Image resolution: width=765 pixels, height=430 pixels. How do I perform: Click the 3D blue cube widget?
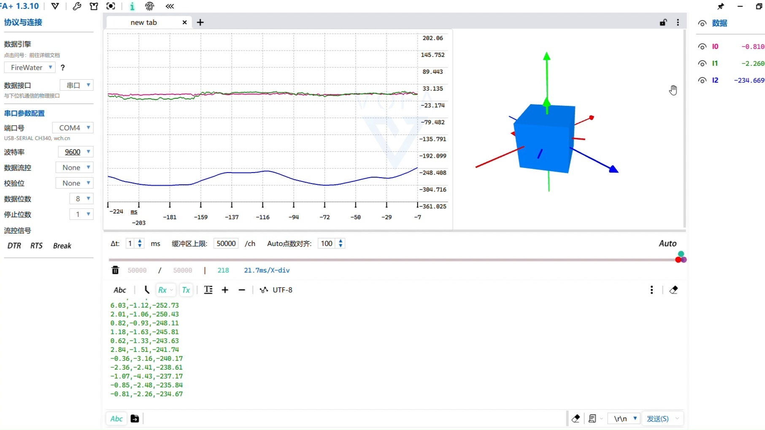click(x=545, y=138)
